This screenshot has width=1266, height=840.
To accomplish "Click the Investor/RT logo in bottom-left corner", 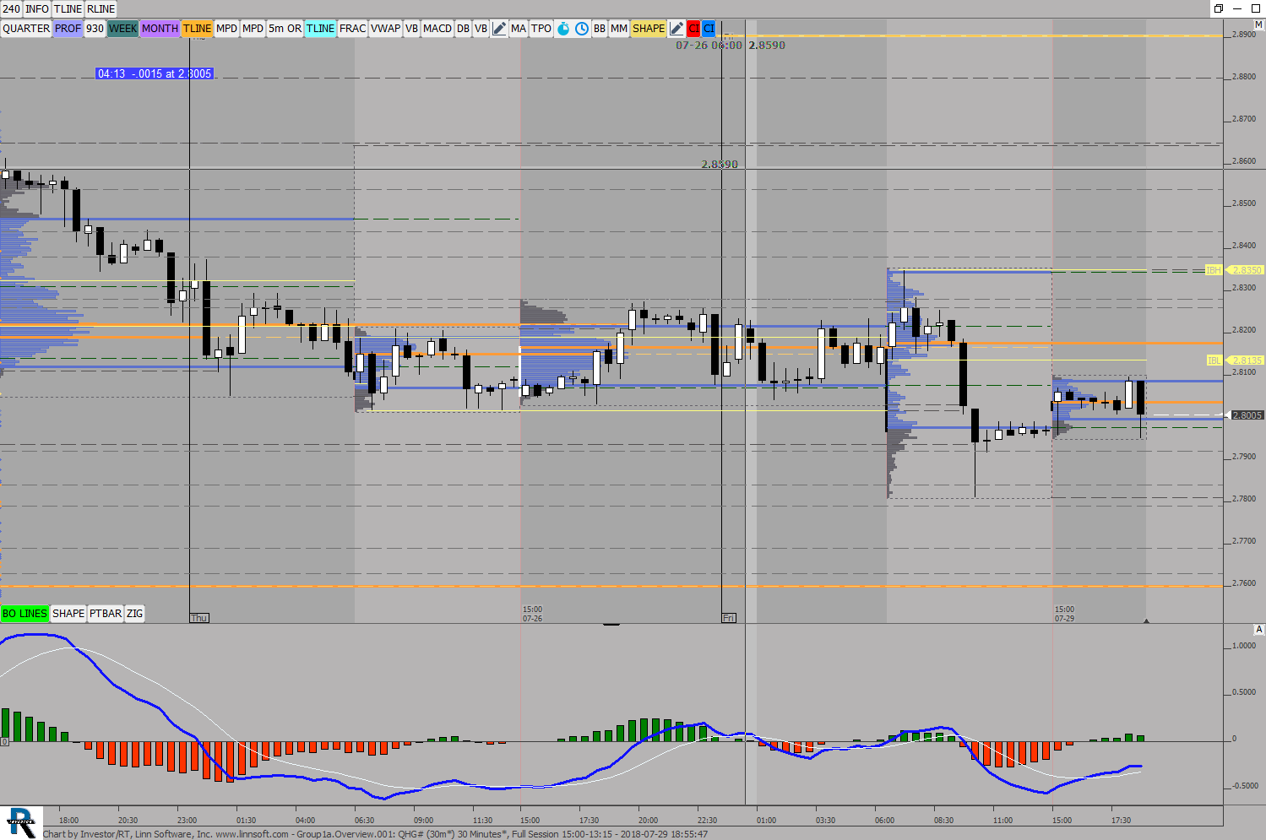I will point(21,822).
